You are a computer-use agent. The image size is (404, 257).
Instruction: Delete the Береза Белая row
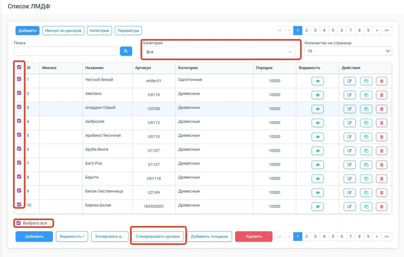coord(382,206)
